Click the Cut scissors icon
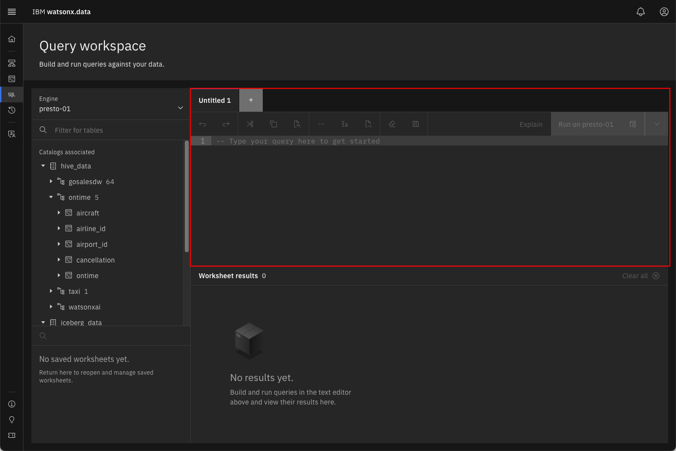This screenshot has width=676, height=451. (250, 124)
